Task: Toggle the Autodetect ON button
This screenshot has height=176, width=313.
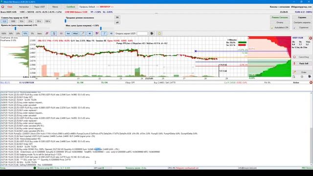Action: point(280,27)
